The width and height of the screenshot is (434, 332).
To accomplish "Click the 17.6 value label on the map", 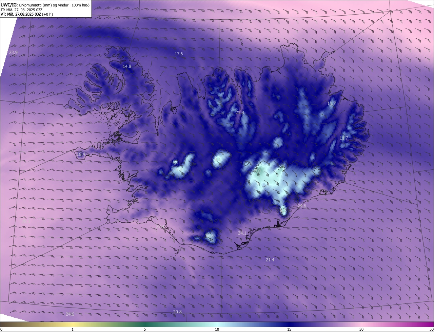I will [179, 54].
